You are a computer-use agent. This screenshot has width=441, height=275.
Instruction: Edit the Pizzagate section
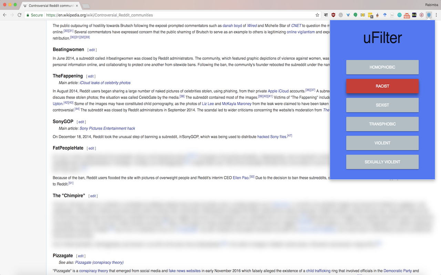point(81,256)
